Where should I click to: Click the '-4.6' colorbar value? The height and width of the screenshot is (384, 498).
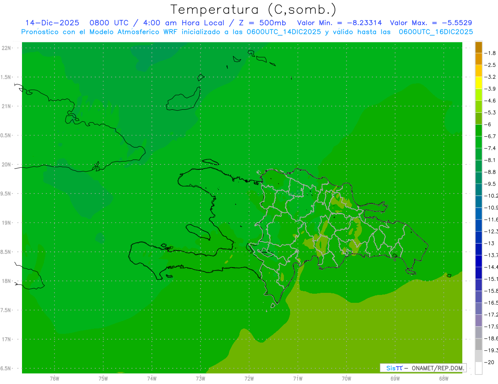(x=490, y=101)
